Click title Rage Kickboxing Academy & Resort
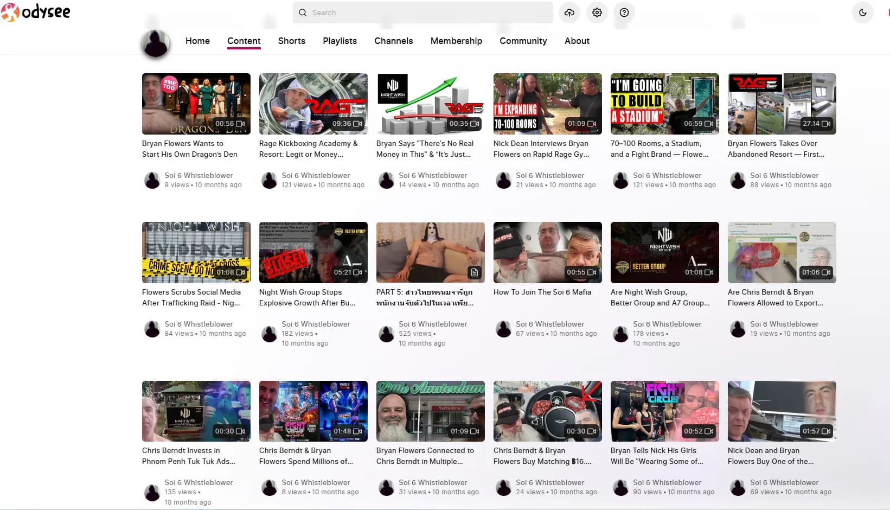890x510 pixels. (308, 149)
